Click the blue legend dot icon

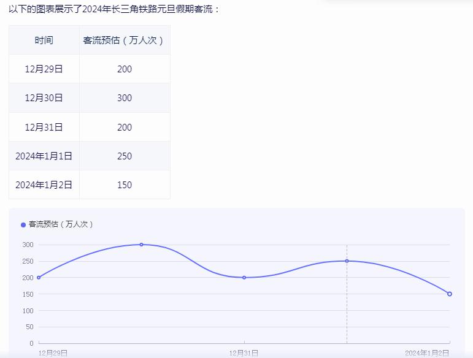point(23,225)
